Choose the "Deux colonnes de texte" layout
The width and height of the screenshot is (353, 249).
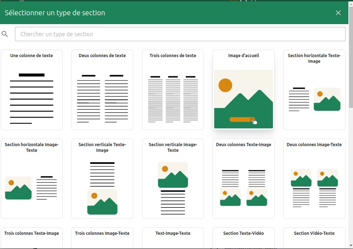[102, 89]
